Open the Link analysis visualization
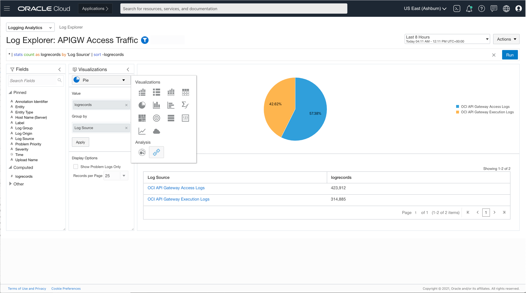The image size is (526, 293). (x=156, y=152)
